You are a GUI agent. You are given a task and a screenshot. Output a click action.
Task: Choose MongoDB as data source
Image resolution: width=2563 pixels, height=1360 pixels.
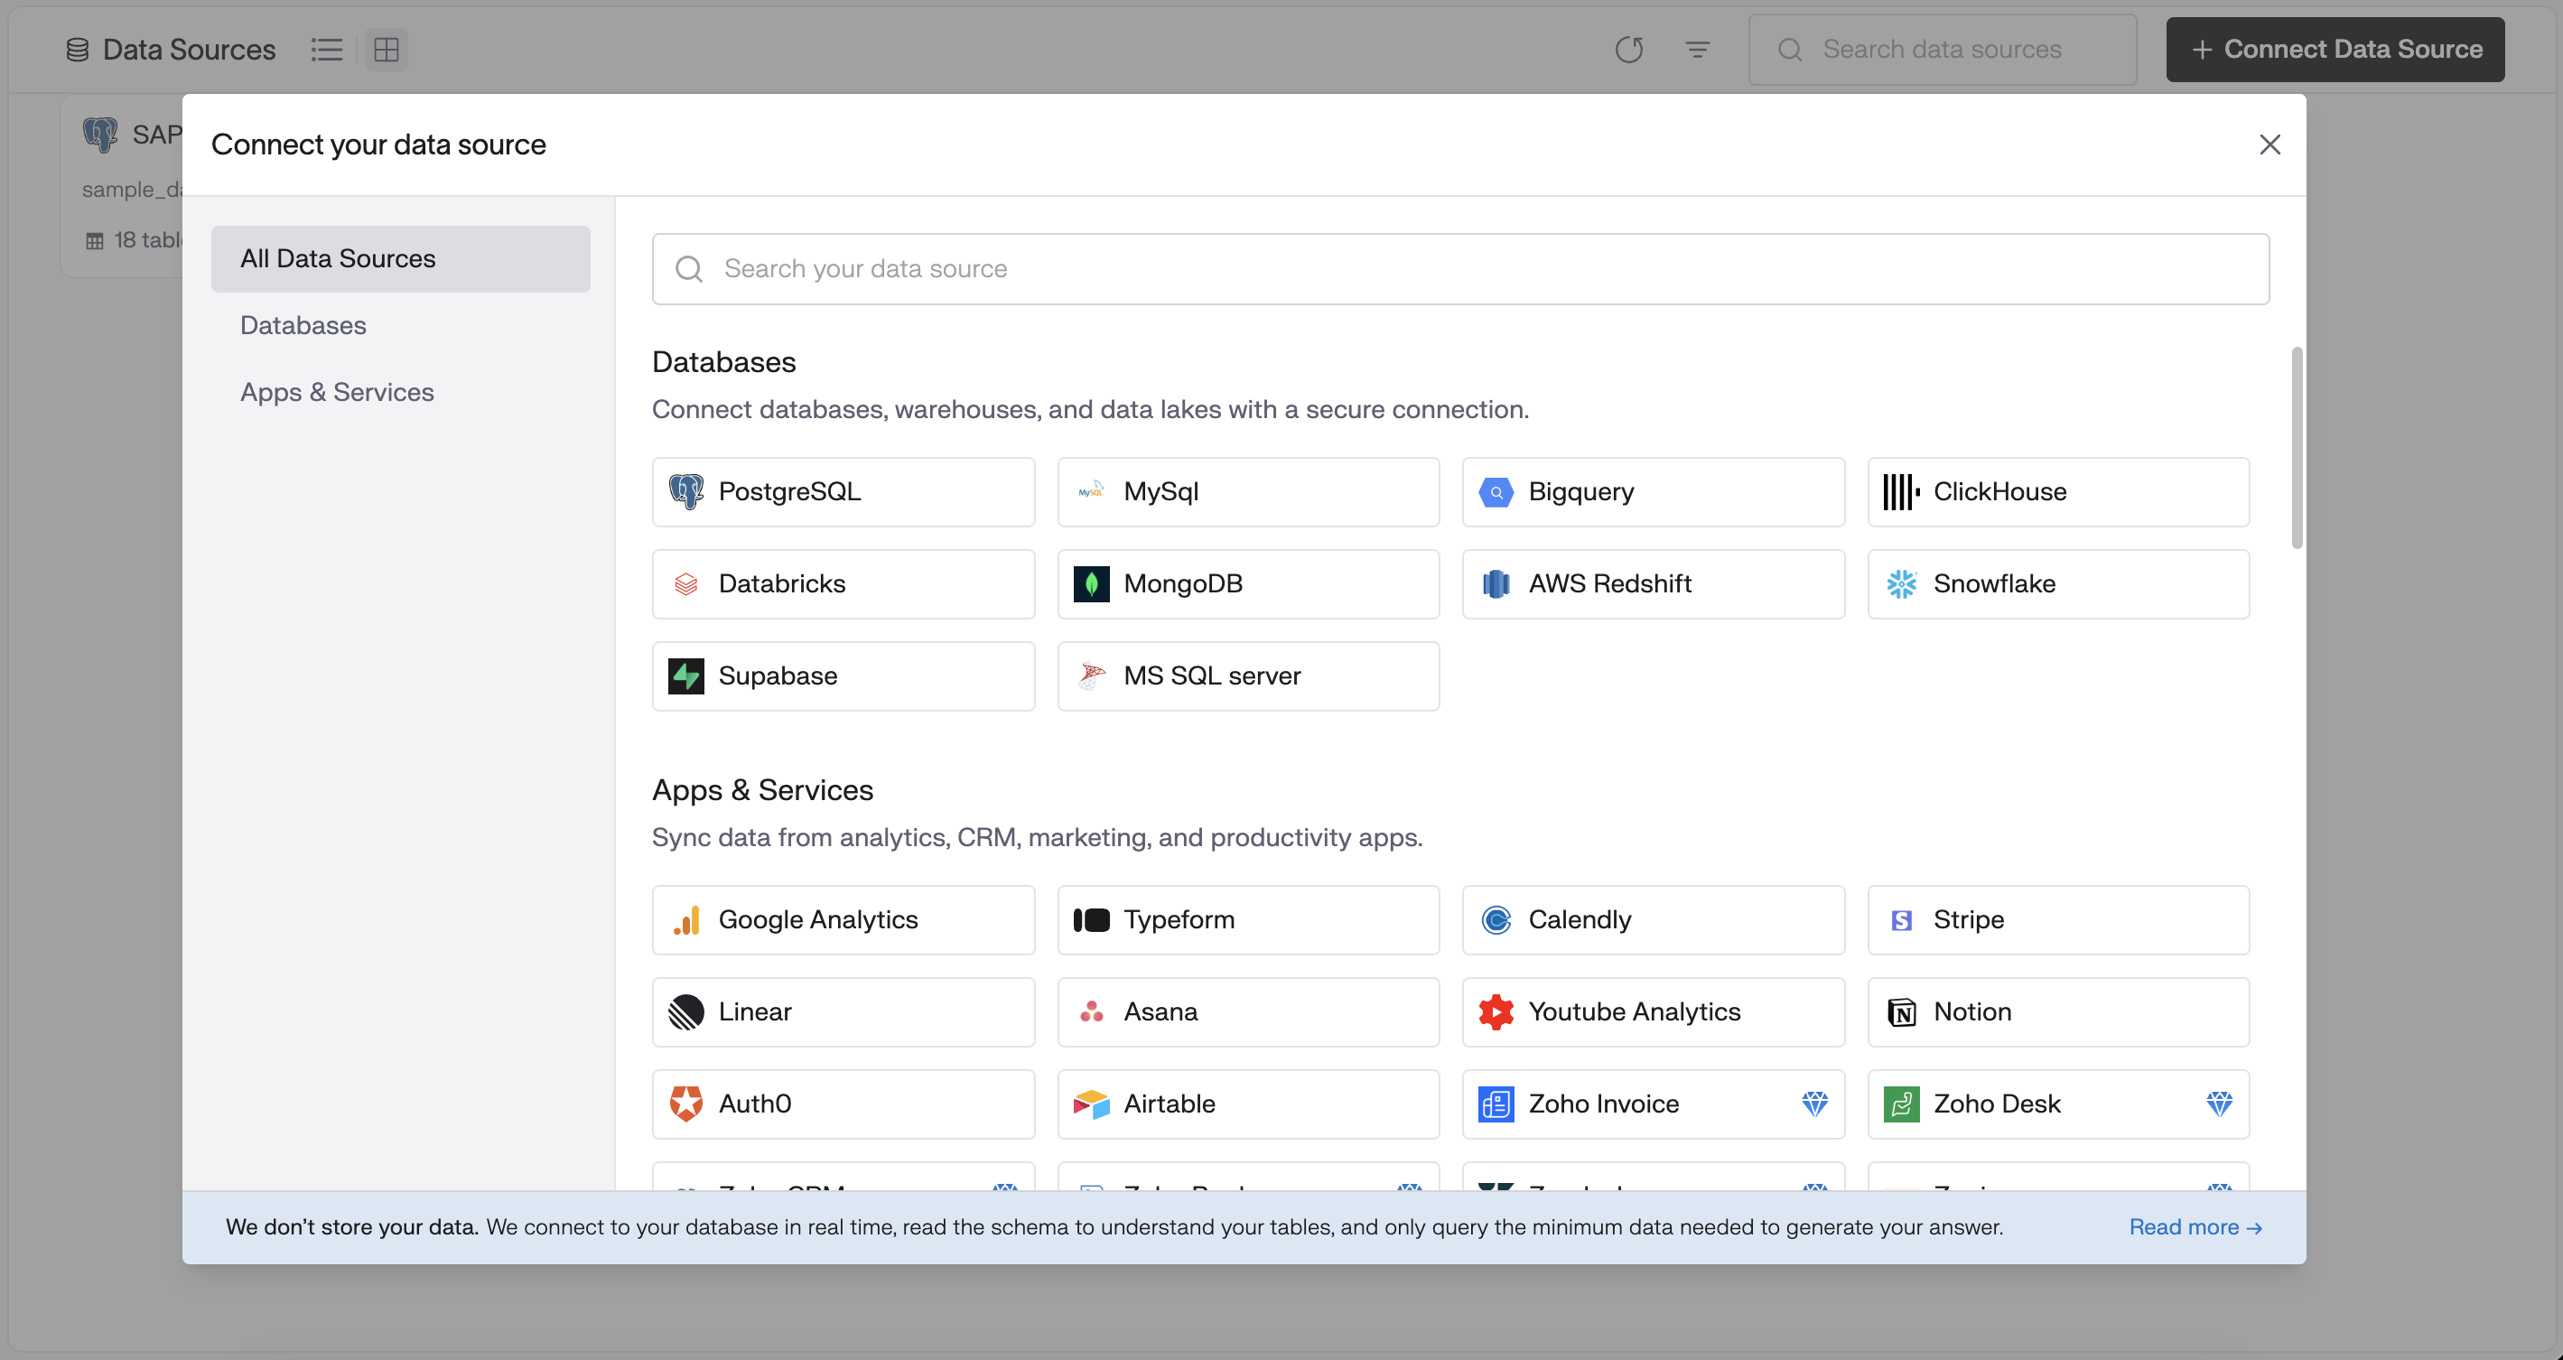point(1248,584)
